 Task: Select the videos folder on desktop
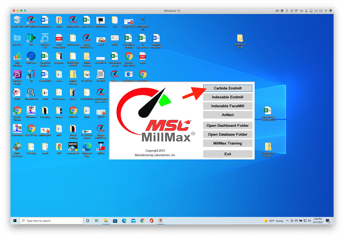pyautogui.click(x=73, y=94)
